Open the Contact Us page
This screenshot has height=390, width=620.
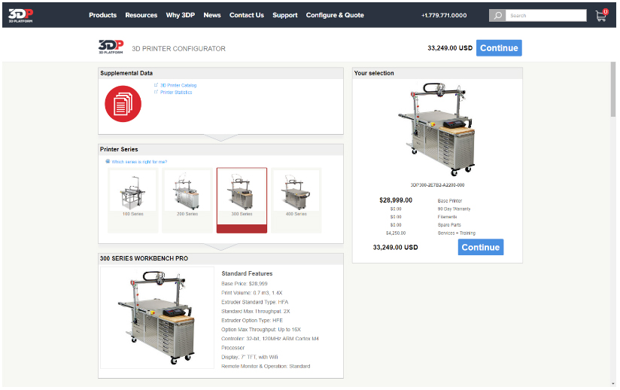coord(247,15)
